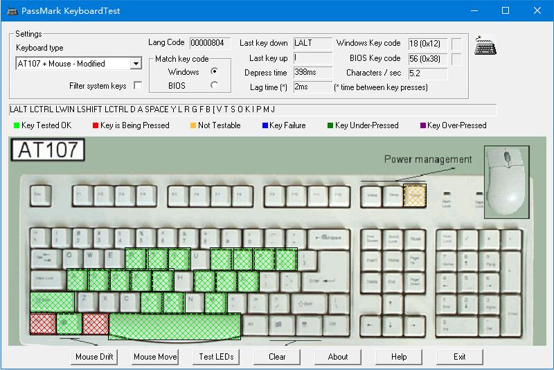This screenshot has height=370, width=554.
Task: Click the numpad Enter key
Action: pos(511,315)
